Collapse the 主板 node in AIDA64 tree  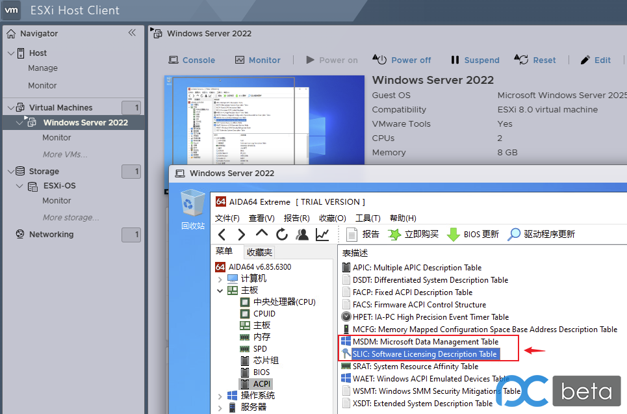click(x=220, y=291)
